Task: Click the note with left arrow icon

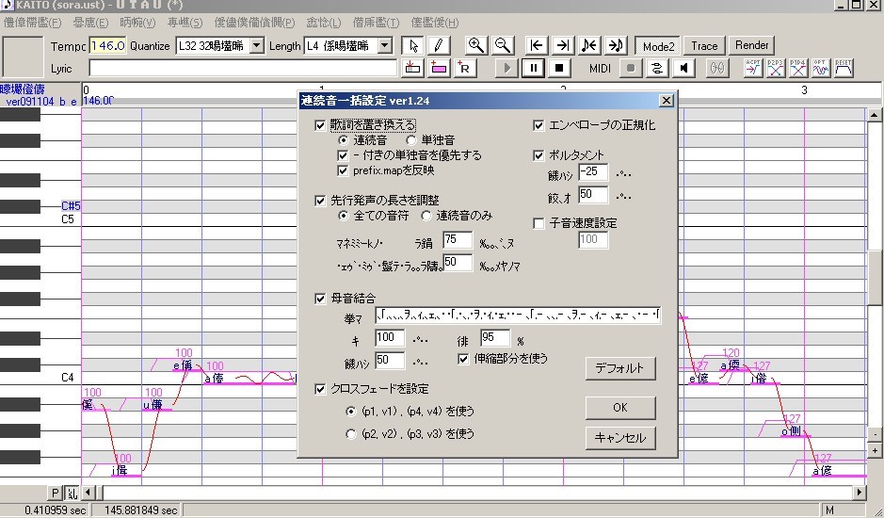Action: click(589, 46)
